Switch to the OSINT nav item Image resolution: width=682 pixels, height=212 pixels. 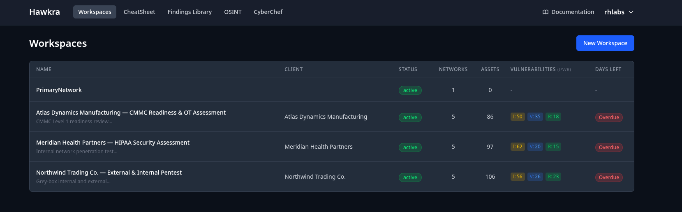tap(233, 12)
